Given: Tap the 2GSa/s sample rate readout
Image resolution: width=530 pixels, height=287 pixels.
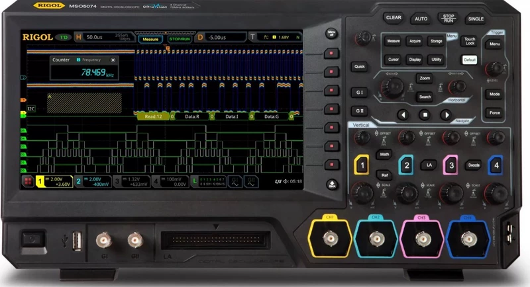Looking at the screenshot, I should coord(122,35).
